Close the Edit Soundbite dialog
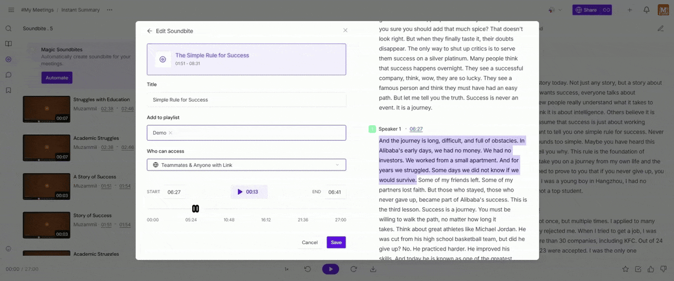Image resolution: width=674 pixels, height=281 pixels. (345, 31)
